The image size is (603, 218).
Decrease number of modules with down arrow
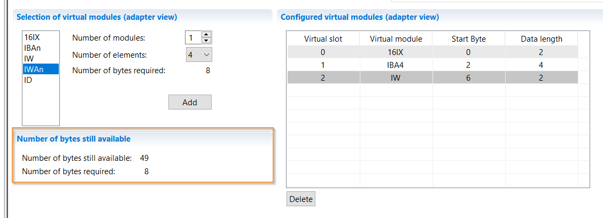point(206,41)
